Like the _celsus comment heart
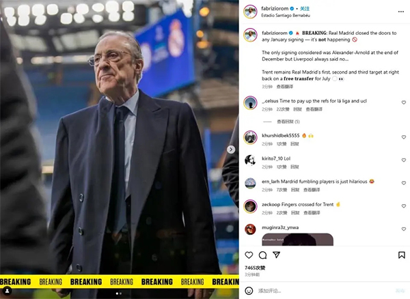410x299 pixels. click(404, 102)
